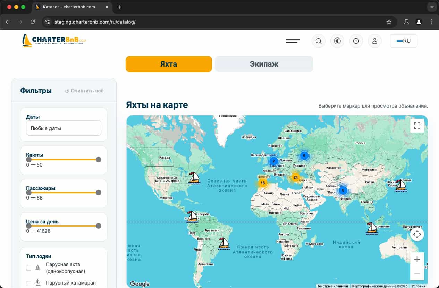This screenshot has height=288, width=439.
Task: Open the RU language dropdown
Action: tap(404, 41)
